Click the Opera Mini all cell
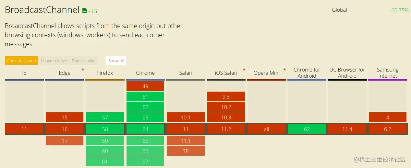This screenshot has height=168, width=411. tap(266, 129)
